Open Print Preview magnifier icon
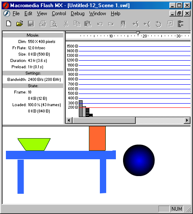The image size is (193, 214). (x=54, y=24)
